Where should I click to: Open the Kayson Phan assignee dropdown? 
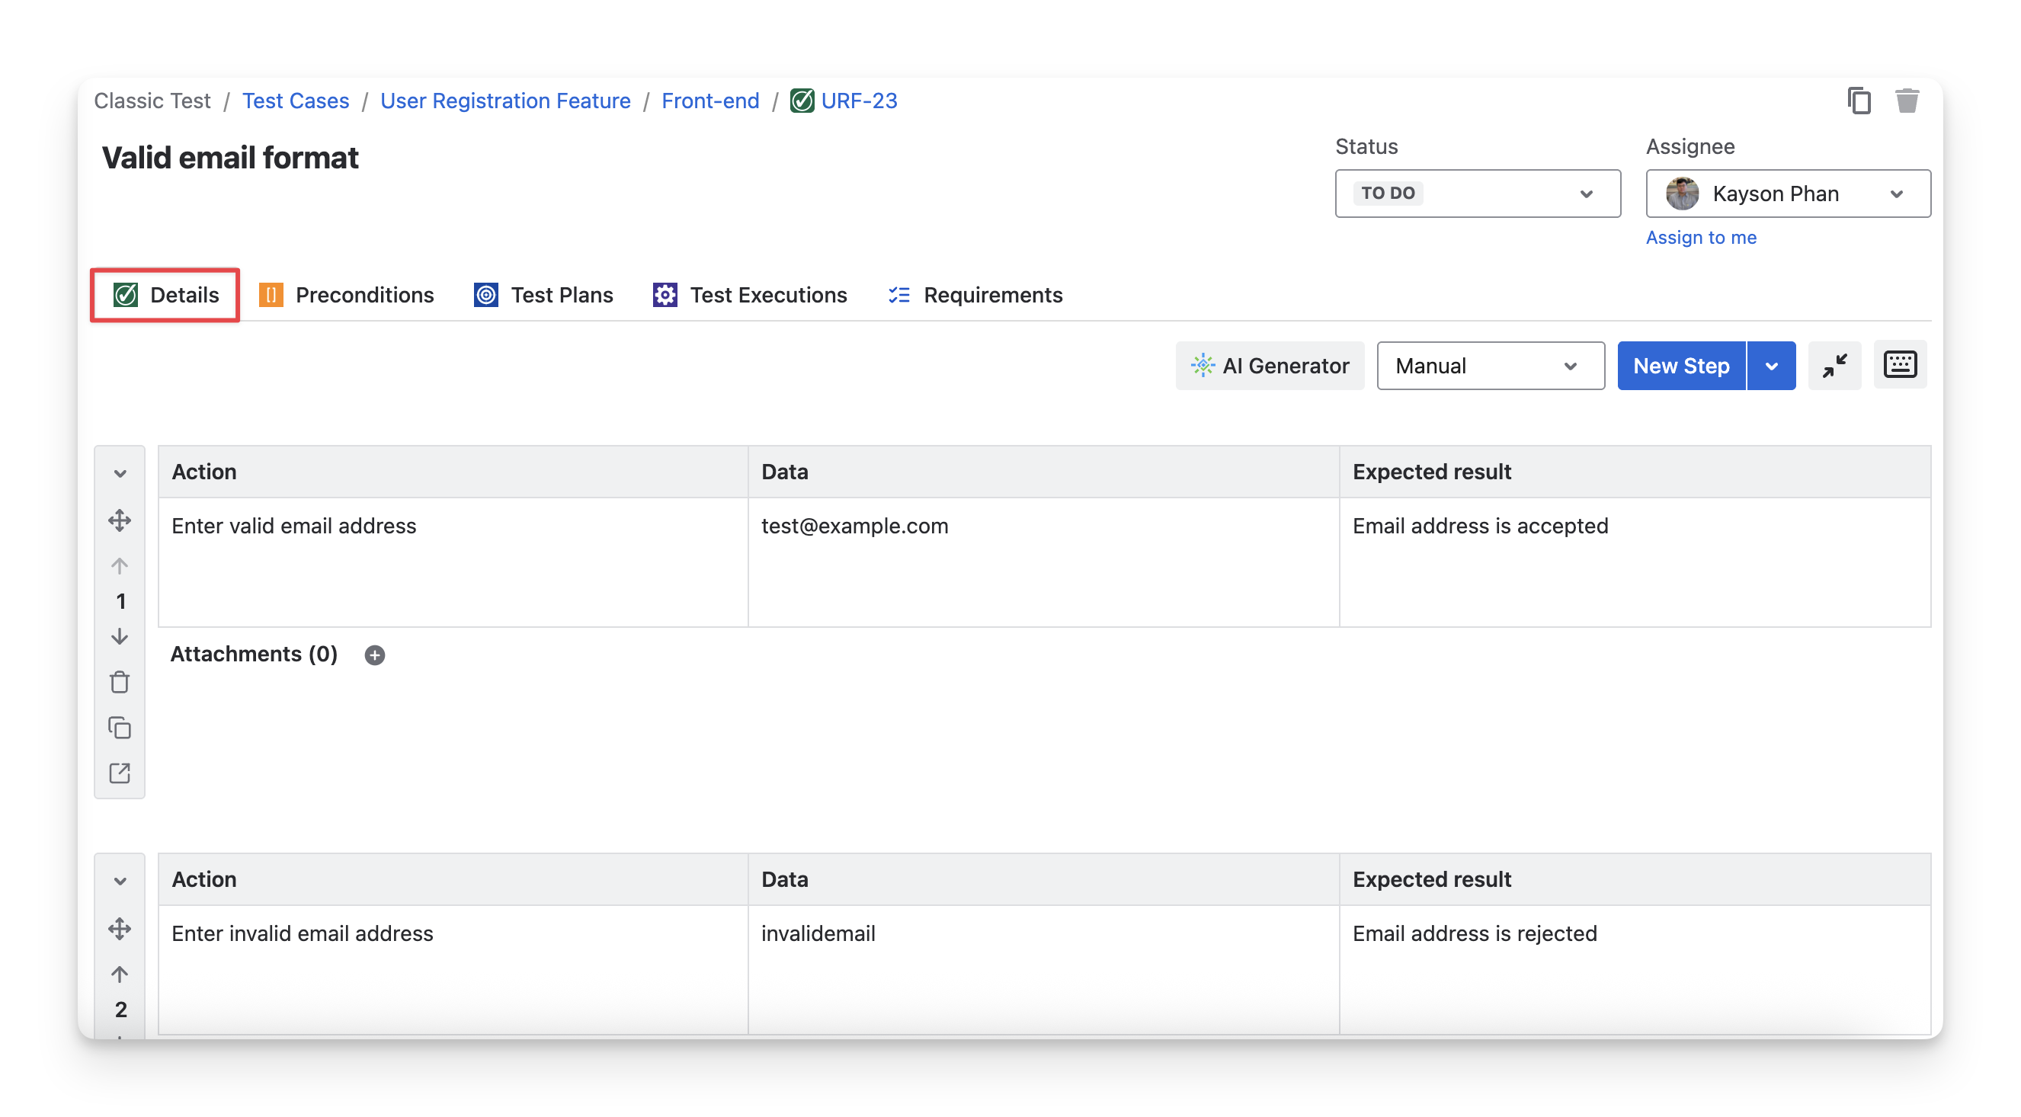click(x=1787, y=194)
